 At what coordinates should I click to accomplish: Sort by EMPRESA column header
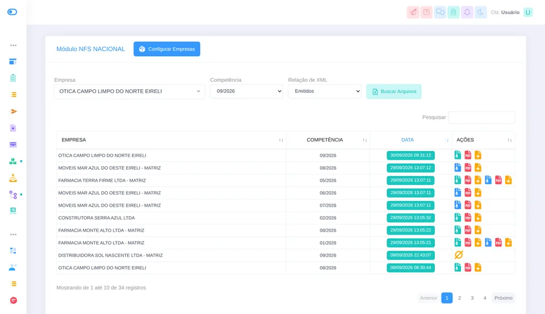point(171,140)
